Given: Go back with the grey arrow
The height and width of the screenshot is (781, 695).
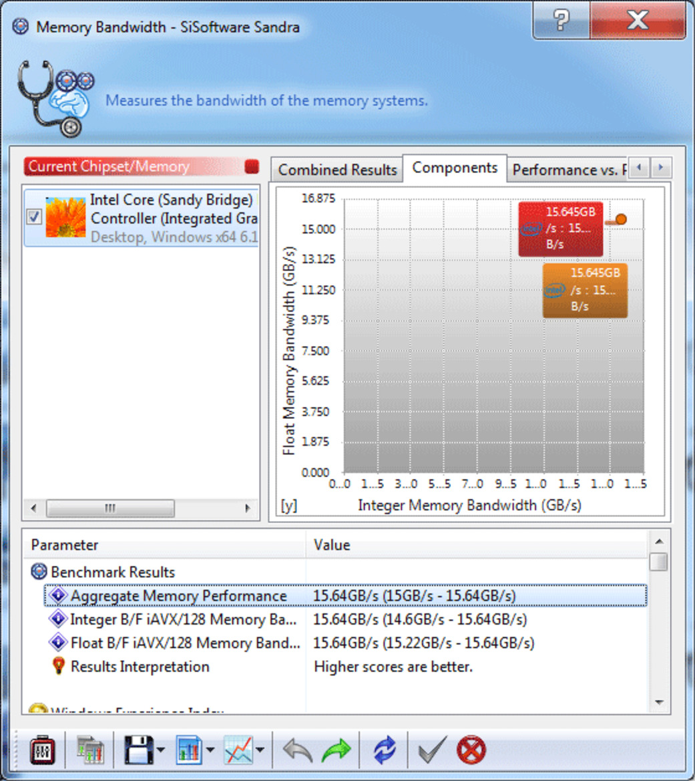Looking at the screenshot, I should [298, 750].
